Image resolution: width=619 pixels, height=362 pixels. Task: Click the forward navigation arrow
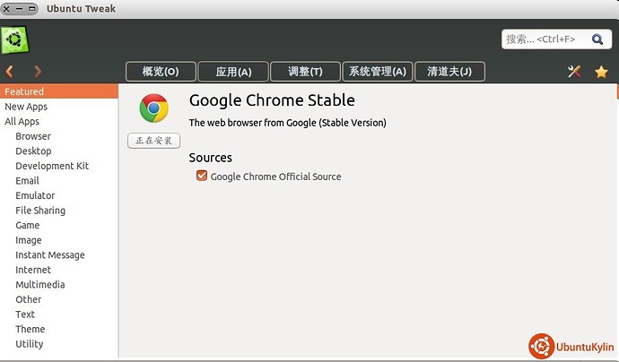click(x=38, y=72)
